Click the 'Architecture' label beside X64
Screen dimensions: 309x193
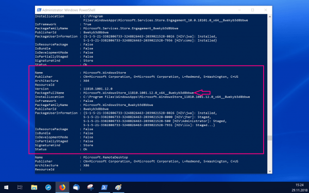tap(46, 81)
